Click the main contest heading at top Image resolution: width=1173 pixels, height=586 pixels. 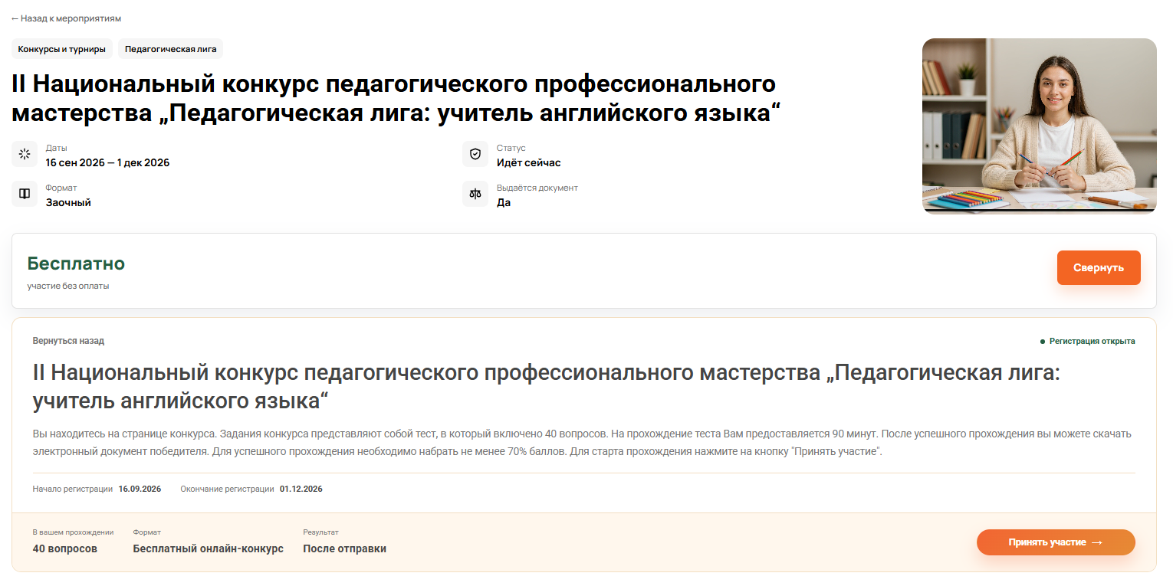point(396,99)
